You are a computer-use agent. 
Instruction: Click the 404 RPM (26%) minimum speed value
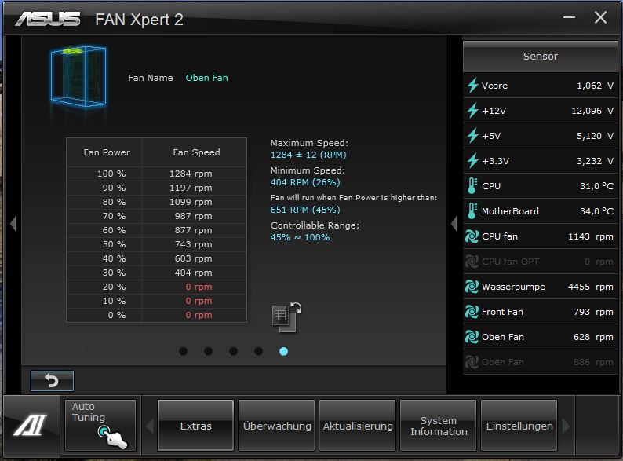(x=305, y=182)
